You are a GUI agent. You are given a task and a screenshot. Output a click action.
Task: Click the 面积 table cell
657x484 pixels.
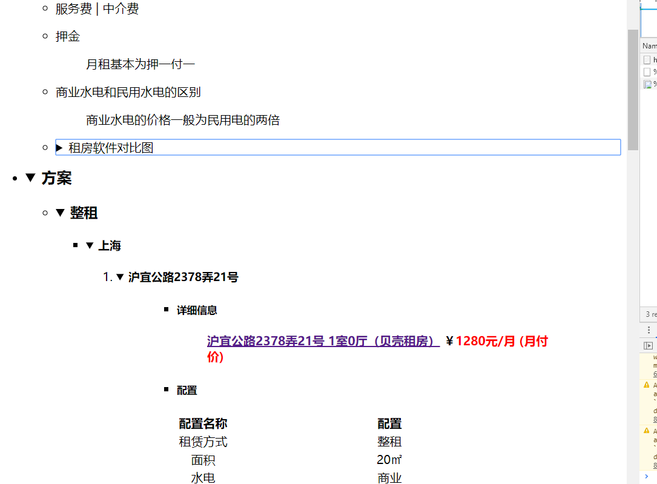point(203,460)
